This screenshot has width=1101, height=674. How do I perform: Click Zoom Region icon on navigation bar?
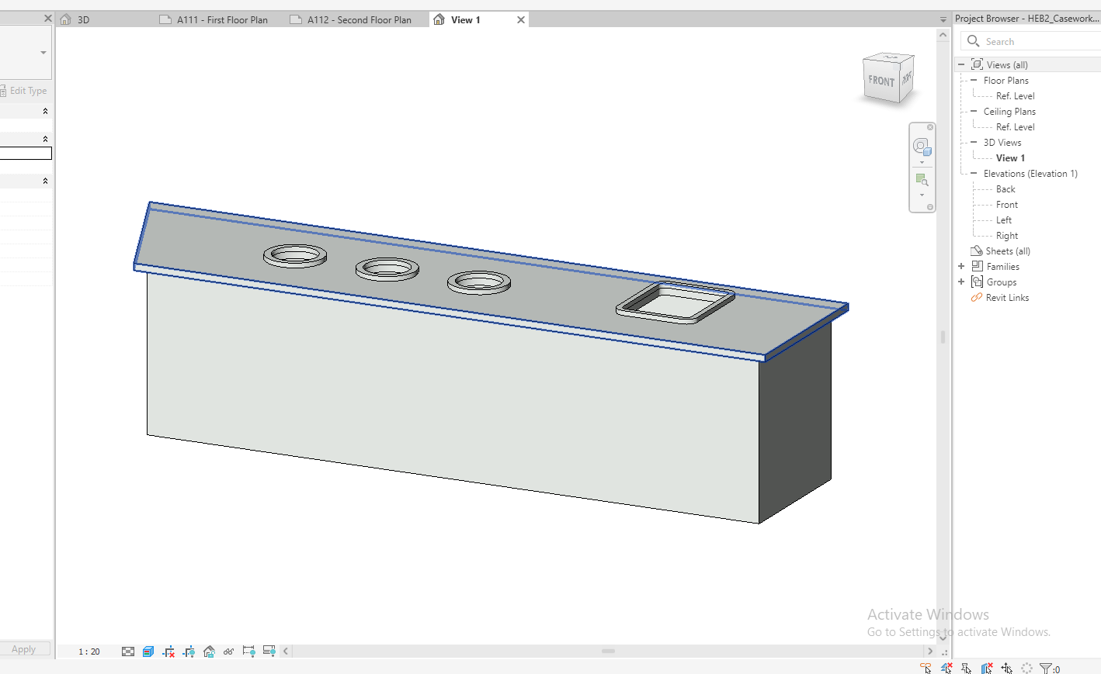922,180
